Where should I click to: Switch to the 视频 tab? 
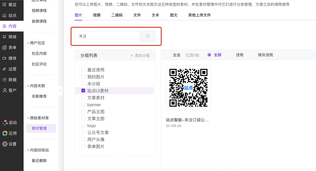pos(97,15)
